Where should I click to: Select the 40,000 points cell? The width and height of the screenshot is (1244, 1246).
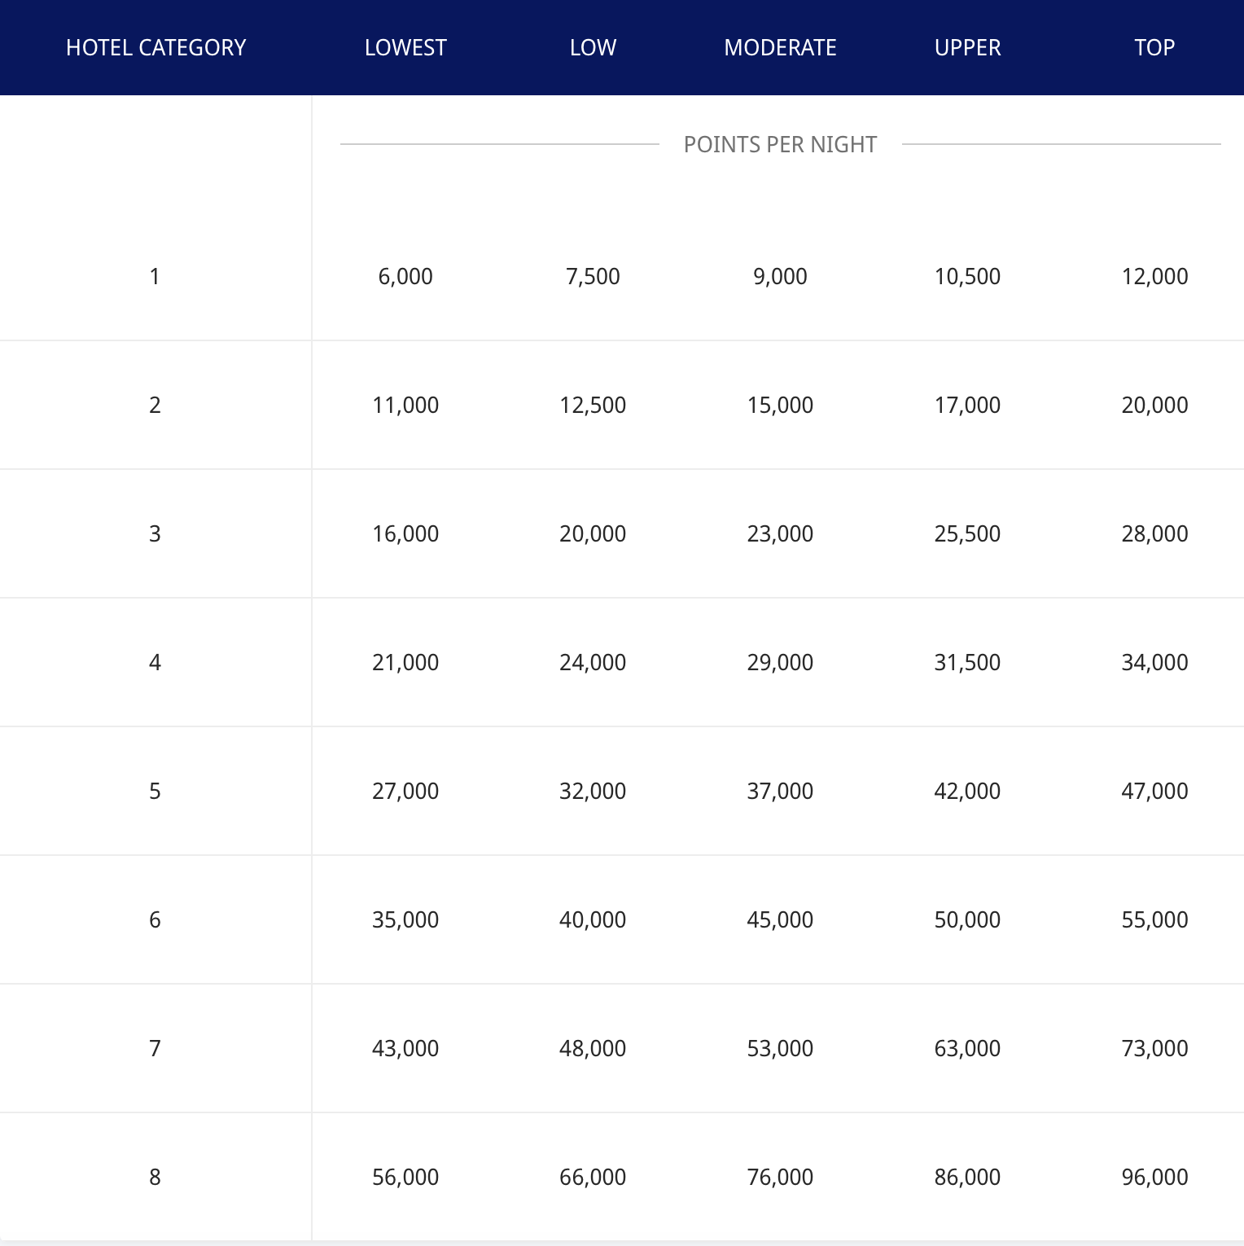point(593,919)
